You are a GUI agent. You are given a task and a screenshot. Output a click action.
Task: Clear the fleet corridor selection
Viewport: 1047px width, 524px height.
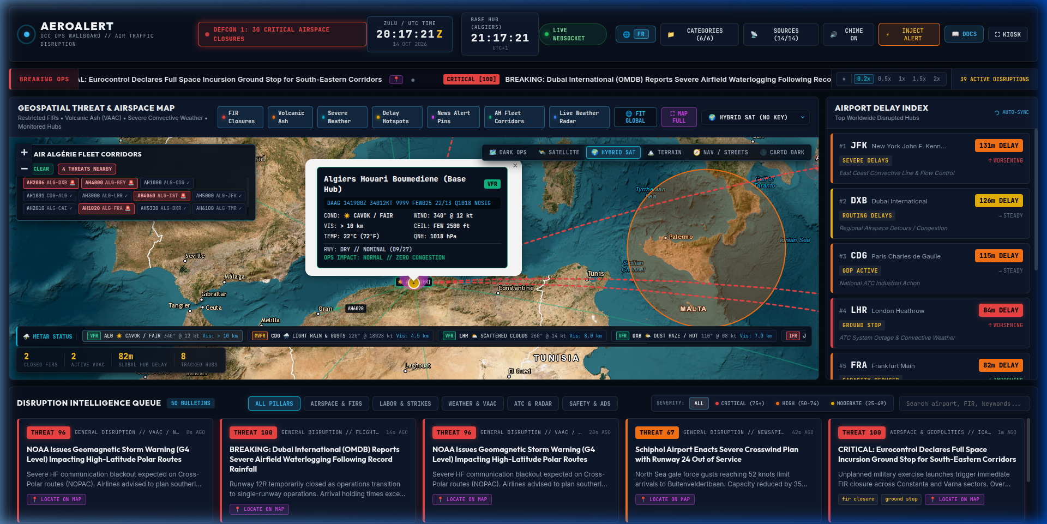click(x=41, y=169)
